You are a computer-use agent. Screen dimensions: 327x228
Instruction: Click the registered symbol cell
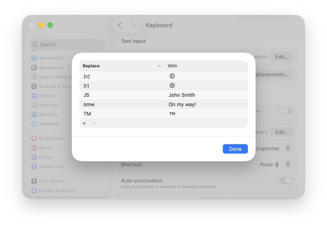[172, 86]
